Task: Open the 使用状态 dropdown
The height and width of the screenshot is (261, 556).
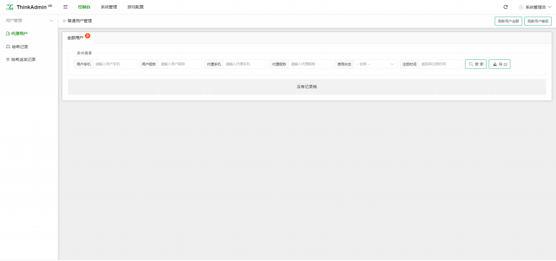Action: [x=375, y=64]
